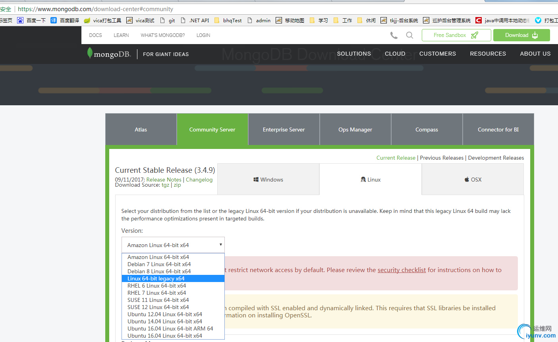The height and width of the screenshot is (342, 558).
Task: Open the DOCS link
Action: 95,35
